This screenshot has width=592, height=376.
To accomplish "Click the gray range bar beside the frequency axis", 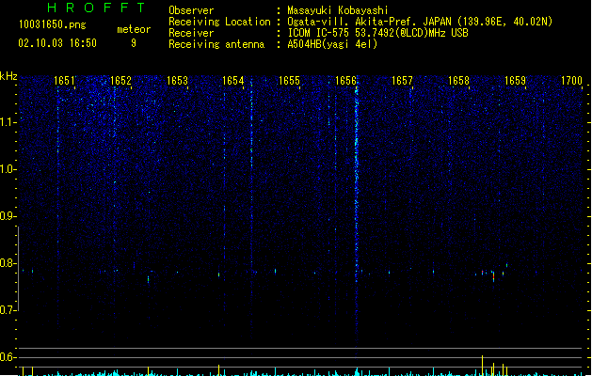I will [18, 269].
